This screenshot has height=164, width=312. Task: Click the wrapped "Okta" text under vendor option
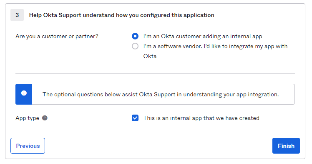point(150,56)
